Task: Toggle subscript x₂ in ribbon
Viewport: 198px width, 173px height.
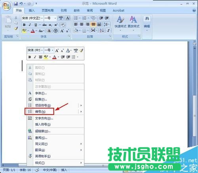Action: (50, 25)
